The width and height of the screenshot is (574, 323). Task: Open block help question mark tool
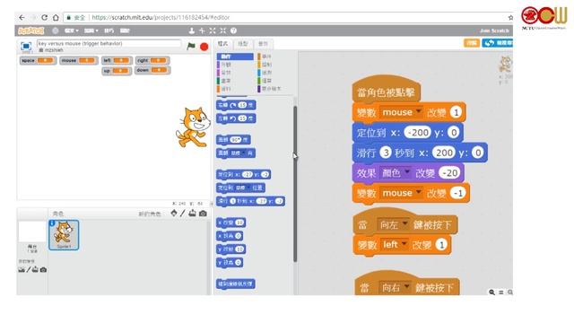[233, 31]
